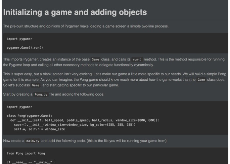Screen dimensions: 230x164
Task: Click the 'import pygamer' line above 'class Pong'
Action: click(20, 107)
